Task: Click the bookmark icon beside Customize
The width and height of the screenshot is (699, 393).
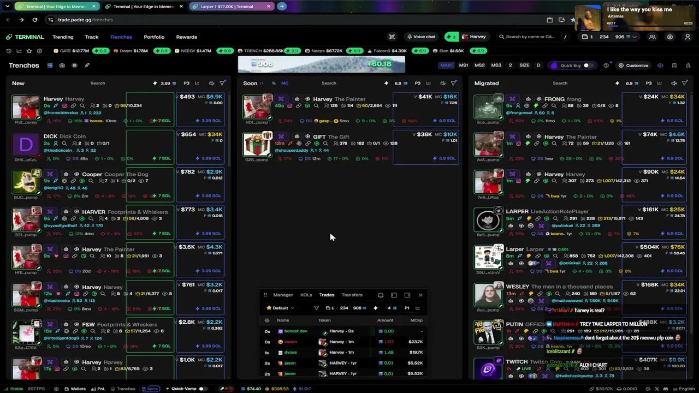Action: [674, 65]
